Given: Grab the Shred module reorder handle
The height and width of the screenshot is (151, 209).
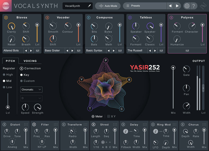Looking at the screenshot, I should pos(115,125).
